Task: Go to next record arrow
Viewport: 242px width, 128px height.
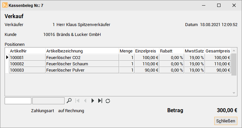Action: (93, 101)
